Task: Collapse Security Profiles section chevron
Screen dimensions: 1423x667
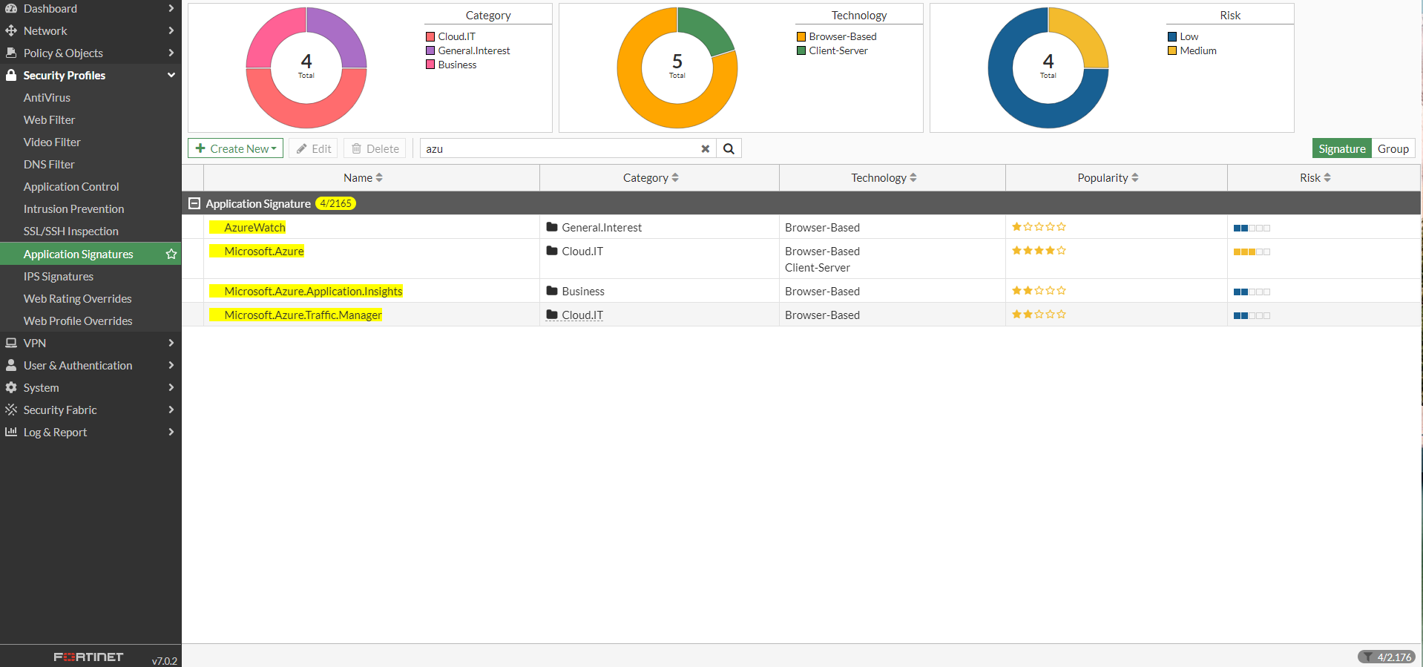Action: [x=171, y=76]
